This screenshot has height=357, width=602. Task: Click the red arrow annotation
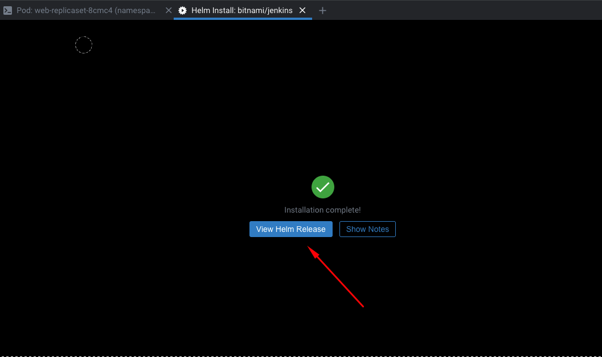(x=336, y=277)
